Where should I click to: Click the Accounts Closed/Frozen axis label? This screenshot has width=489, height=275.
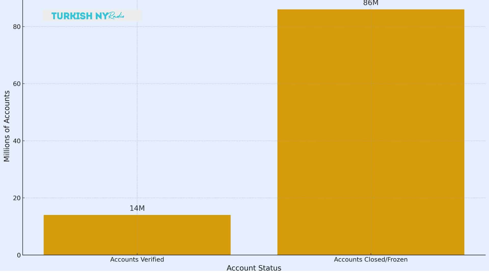(x=371, y=260)
